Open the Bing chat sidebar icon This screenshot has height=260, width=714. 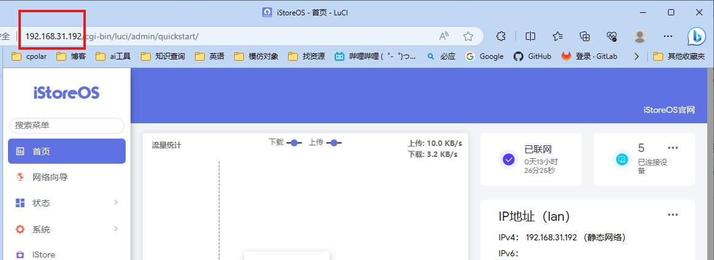696,36
